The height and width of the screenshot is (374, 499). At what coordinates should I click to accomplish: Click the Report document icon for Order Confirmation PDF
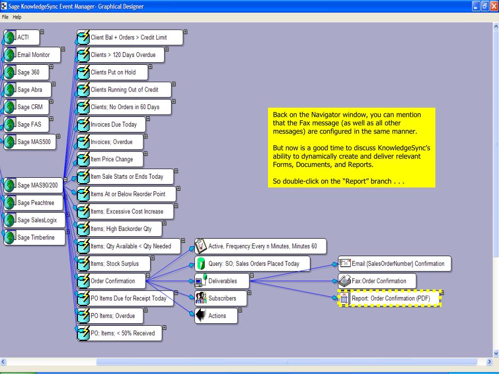pyautogui.click(x=344, y=298)
